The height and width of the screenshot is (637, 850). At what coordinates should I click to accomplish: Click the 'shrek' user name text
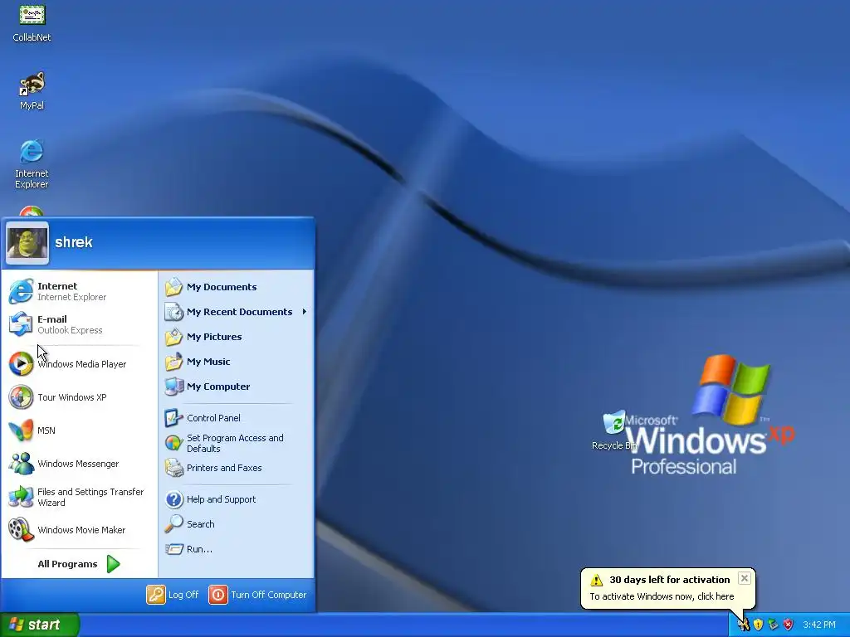coord(74,242)
